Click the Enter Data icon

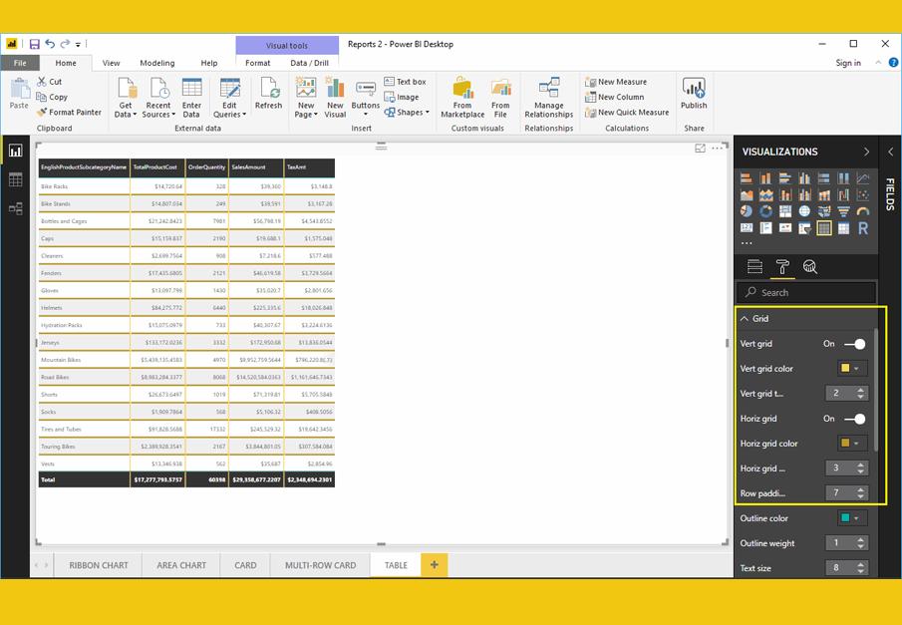pyautogui.click(x=191, y=97)
